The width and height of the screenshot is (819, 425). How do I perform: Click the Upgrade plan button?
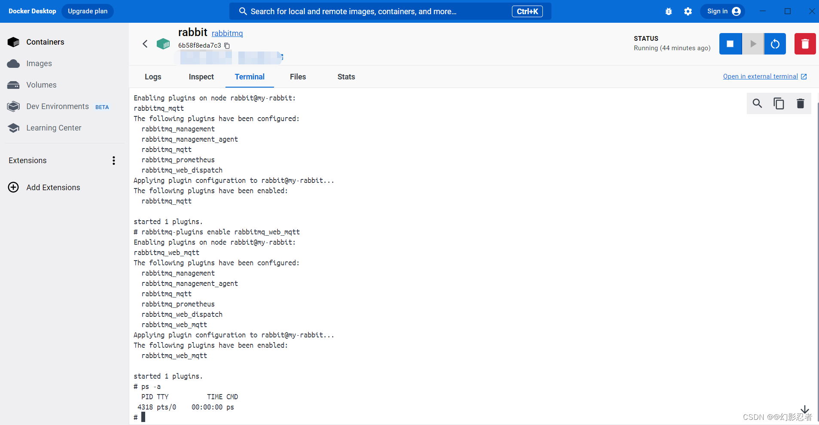tap(88, 11)
